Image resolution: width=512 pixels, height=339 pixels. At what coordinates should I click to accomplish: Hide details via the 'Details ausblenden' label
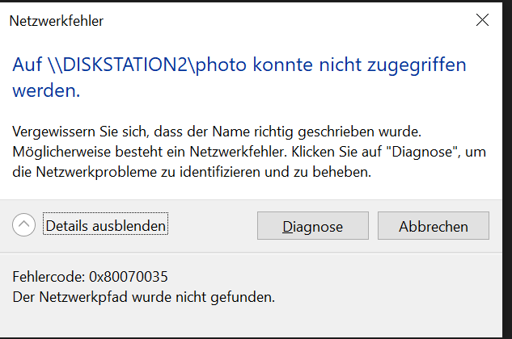(105, 226)
